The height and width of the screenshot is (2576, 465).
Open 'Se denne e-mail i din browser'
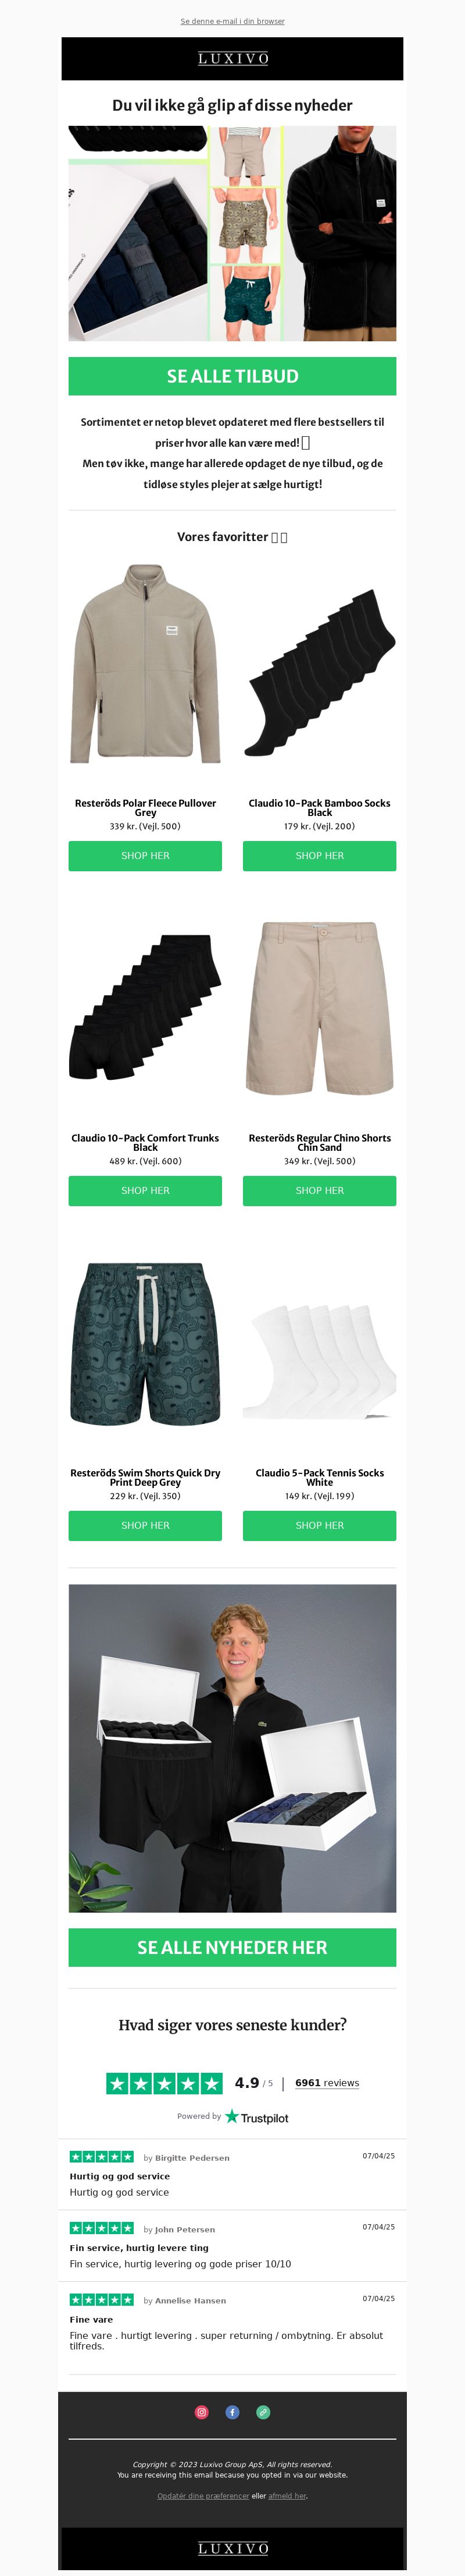click(233, 21)
